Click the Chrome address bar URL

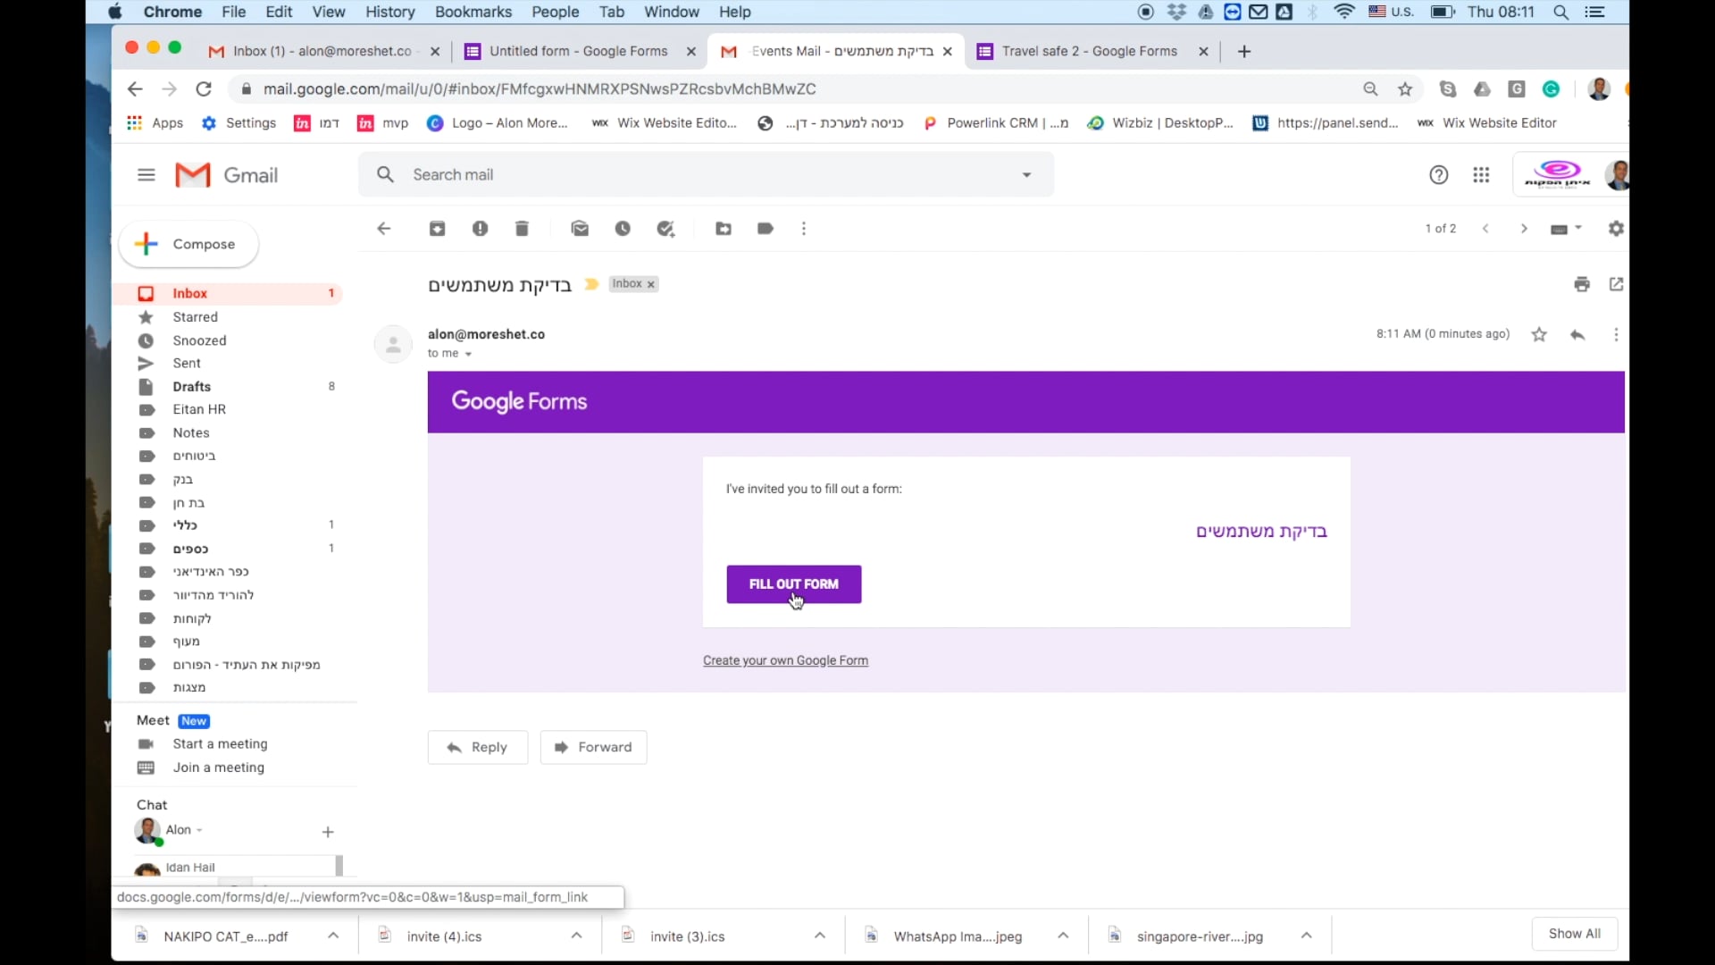540,89
